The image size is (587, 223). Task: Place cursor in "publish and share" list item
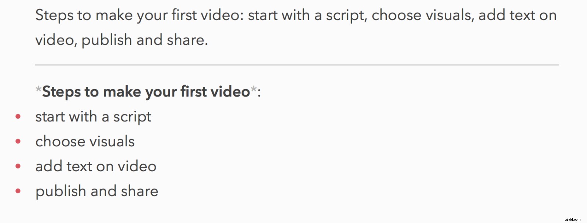point(97,191)
